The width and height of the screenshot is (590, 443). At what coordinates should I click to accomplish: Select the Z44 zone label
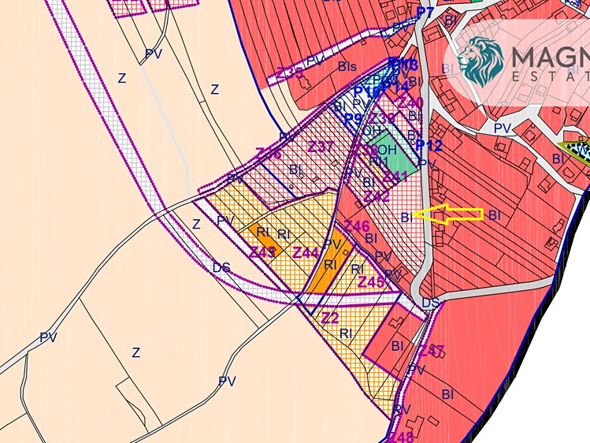tap(306, 252)
